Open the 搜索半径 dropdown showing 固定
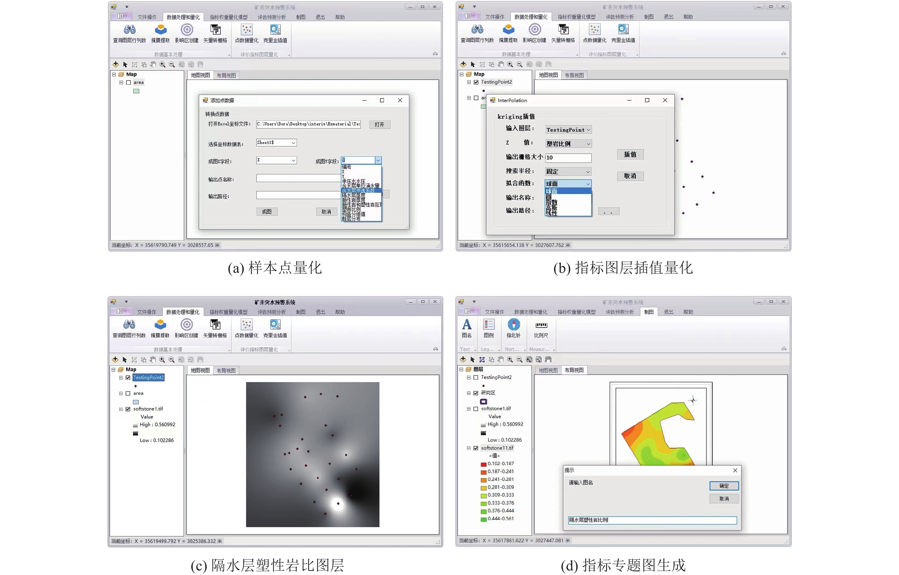The image size is (899, 575). pos(588,172)
